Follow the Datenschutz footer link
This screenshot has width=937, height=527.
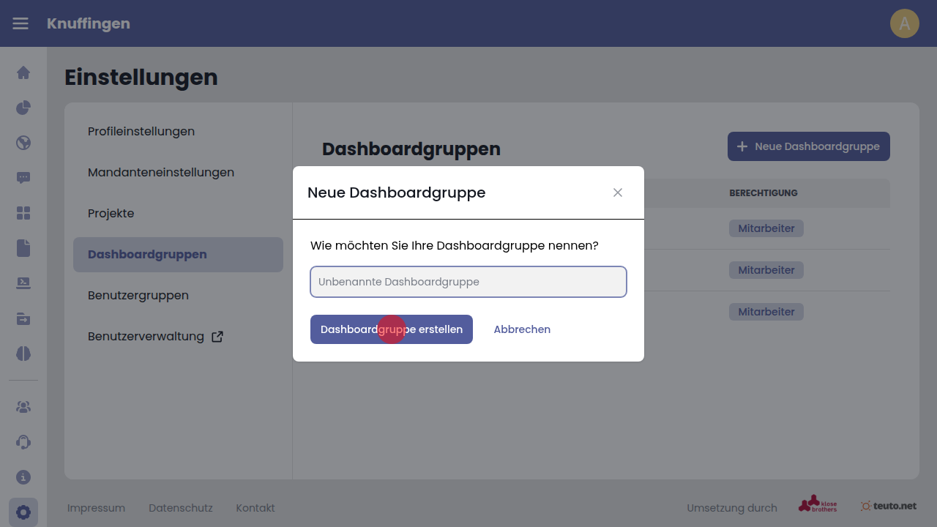(x=180, y=508)
